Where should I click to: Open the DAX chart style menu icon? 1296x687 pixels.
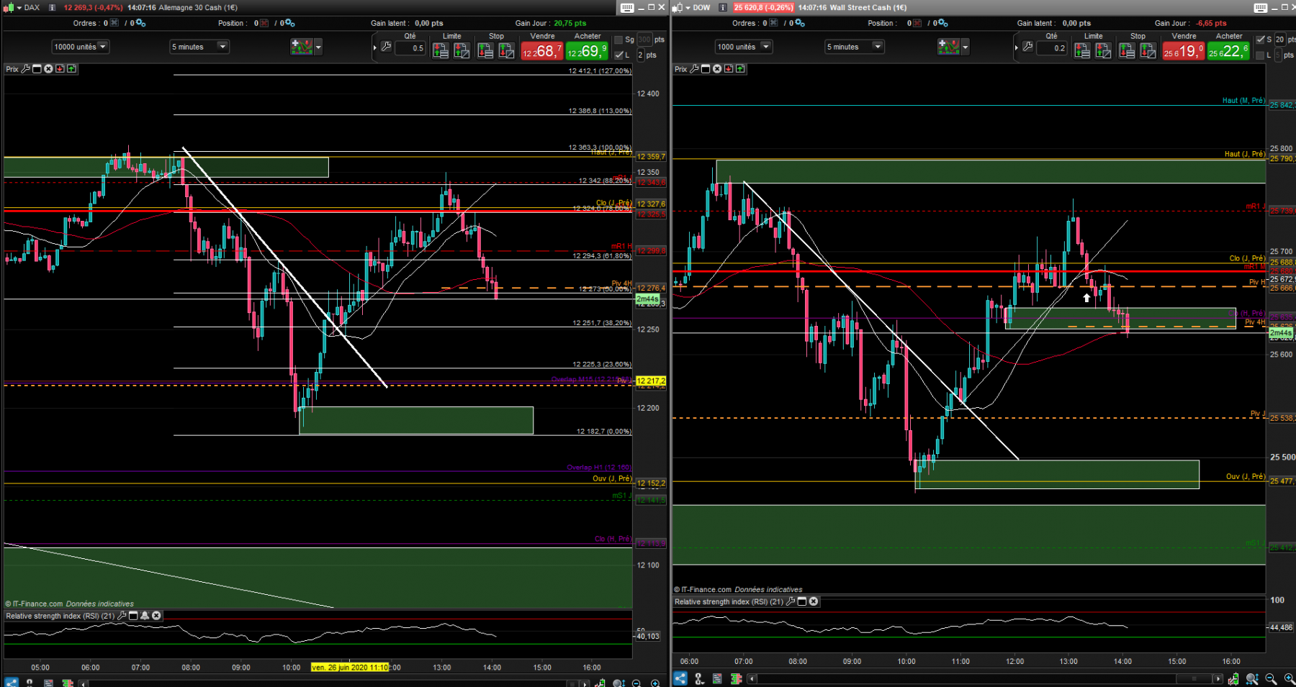tap(9, 7)
